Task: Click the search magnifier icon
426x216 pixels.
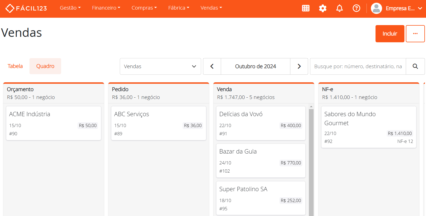Action: [x=415, y=66]
